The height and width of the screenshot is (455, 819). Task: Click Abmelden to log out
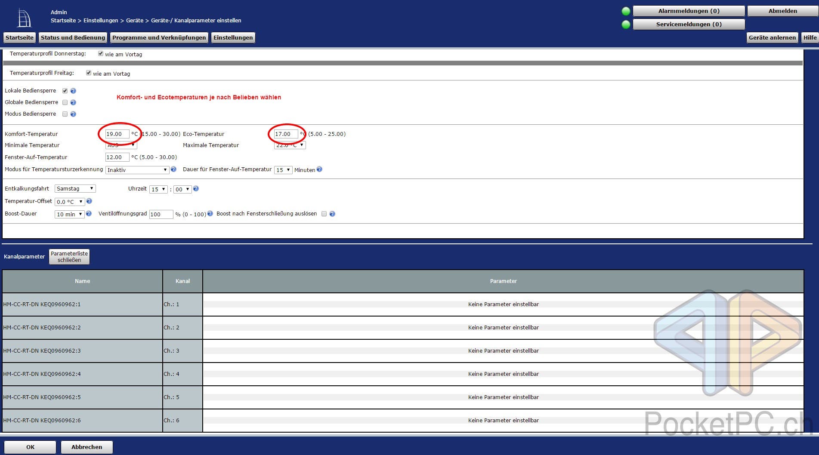[782, 11]
